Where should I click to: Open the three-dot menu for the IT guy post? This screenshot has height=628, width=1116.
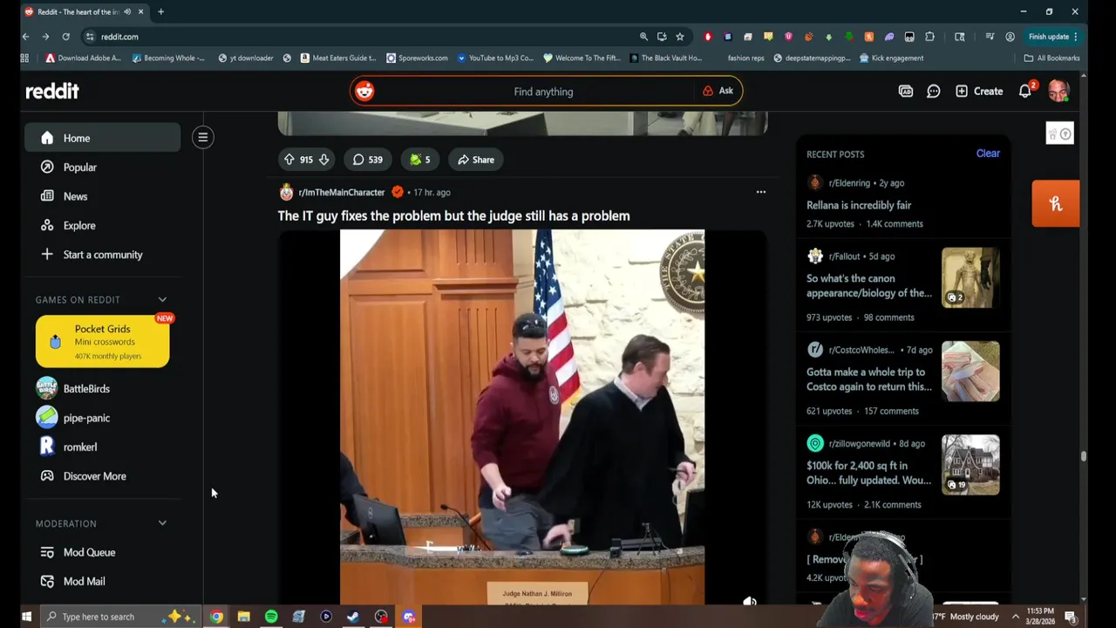coord(761,192)
